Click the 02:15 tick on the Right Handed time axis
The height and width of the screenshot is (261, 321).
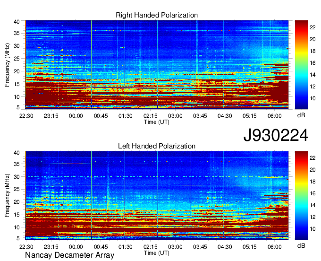(150, 116)
